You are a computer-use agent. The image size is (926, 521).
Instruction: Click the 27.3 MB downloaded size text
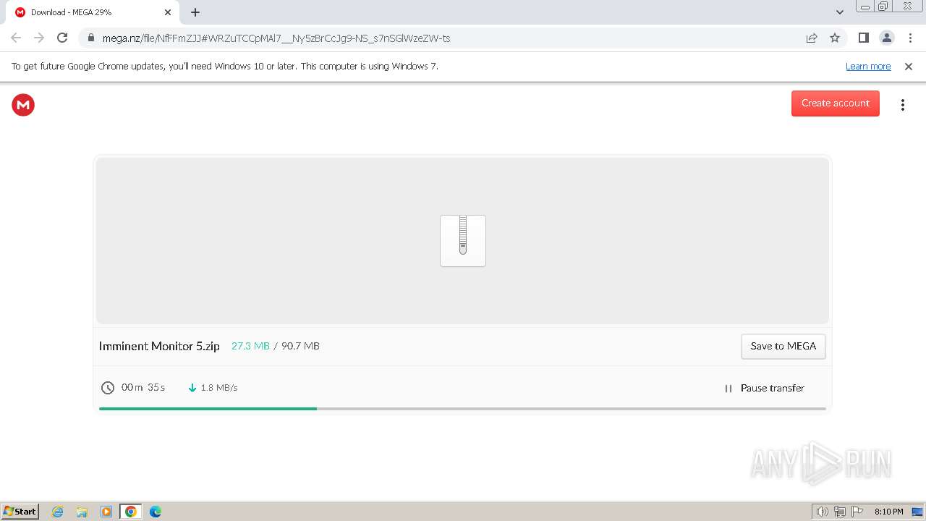tap(250, 346)
